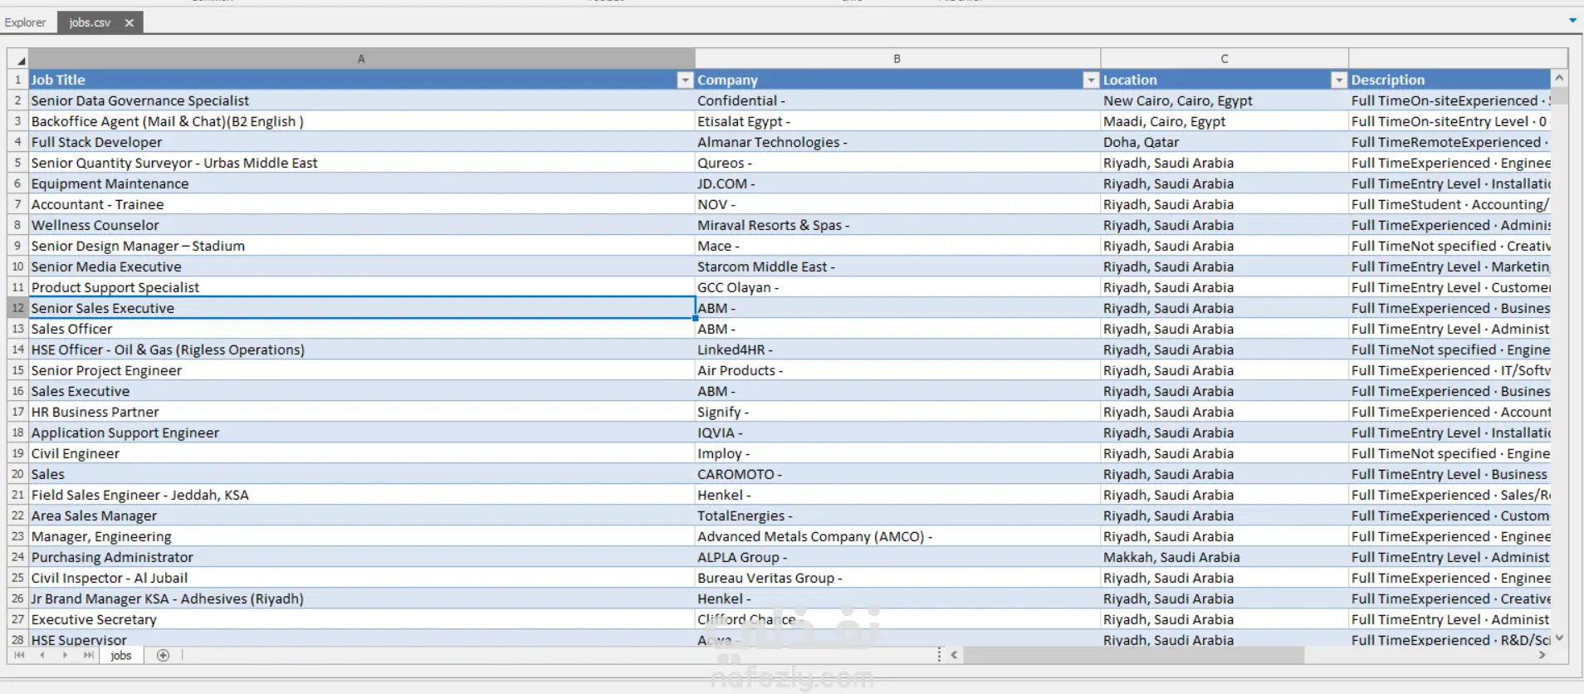Select location cell Maadi, Cairo, Egypt
1584x694 pixels.
pyautogui.click(x=1225, y=121)
